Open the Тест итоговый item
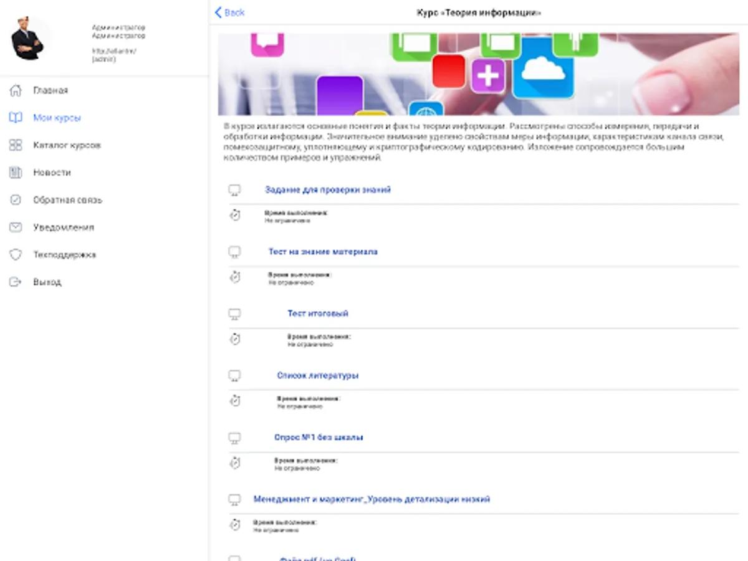The image size is (748, 561). point(318,314)
